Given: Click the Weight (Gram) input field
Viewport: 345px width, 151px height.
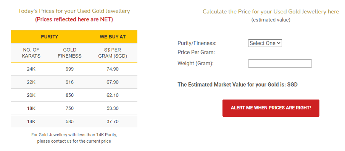Looking at the screenshot, I should click(280, 64).
